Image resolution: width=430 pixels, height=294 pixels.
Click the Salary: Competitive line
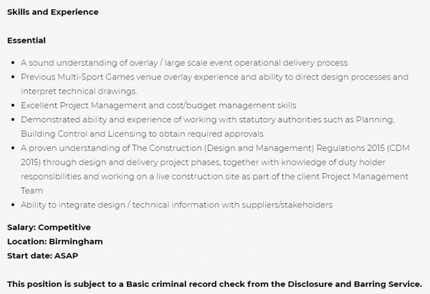coord(49,227)
